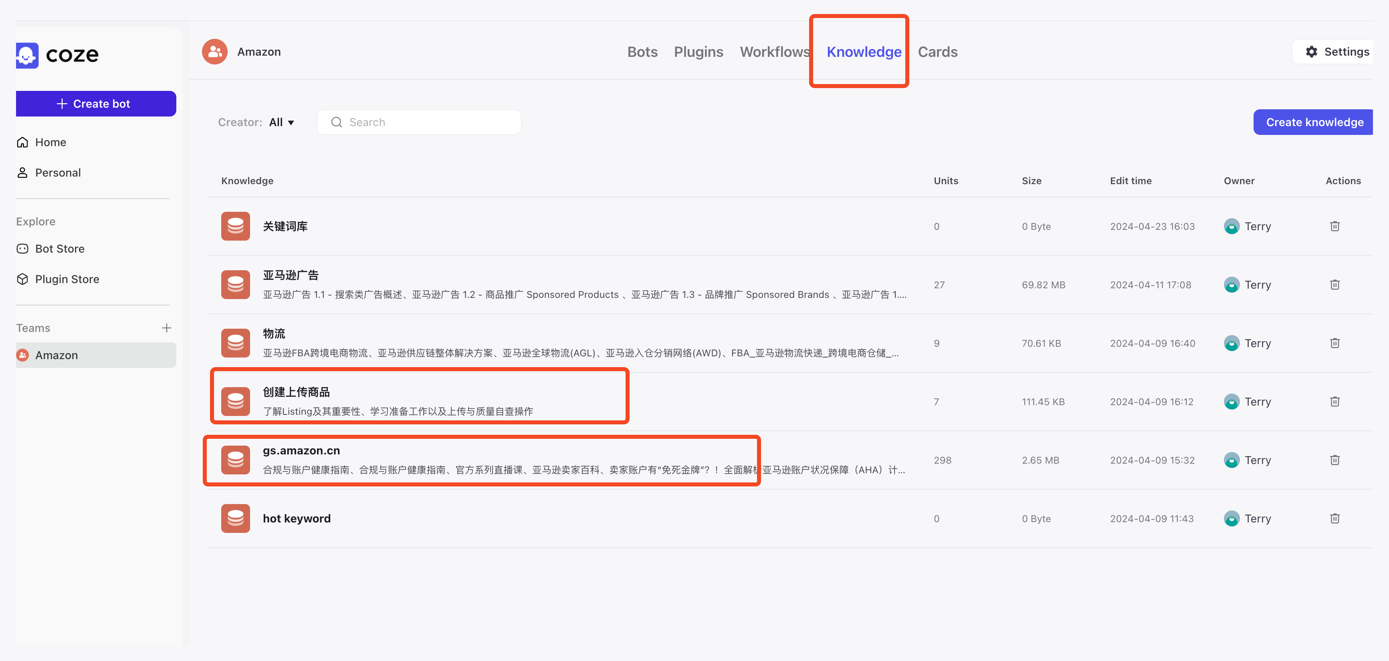Screen dimensions: 1389x661
Task: Click the 69.82 MB size value
Action: coord(1044,284)
